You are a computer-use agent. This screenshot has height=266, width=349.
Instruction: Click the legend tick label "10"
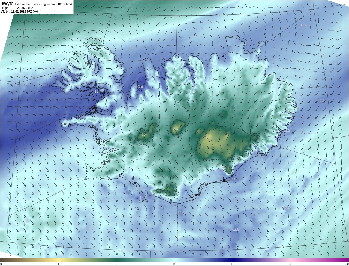[x=174, y=264]
